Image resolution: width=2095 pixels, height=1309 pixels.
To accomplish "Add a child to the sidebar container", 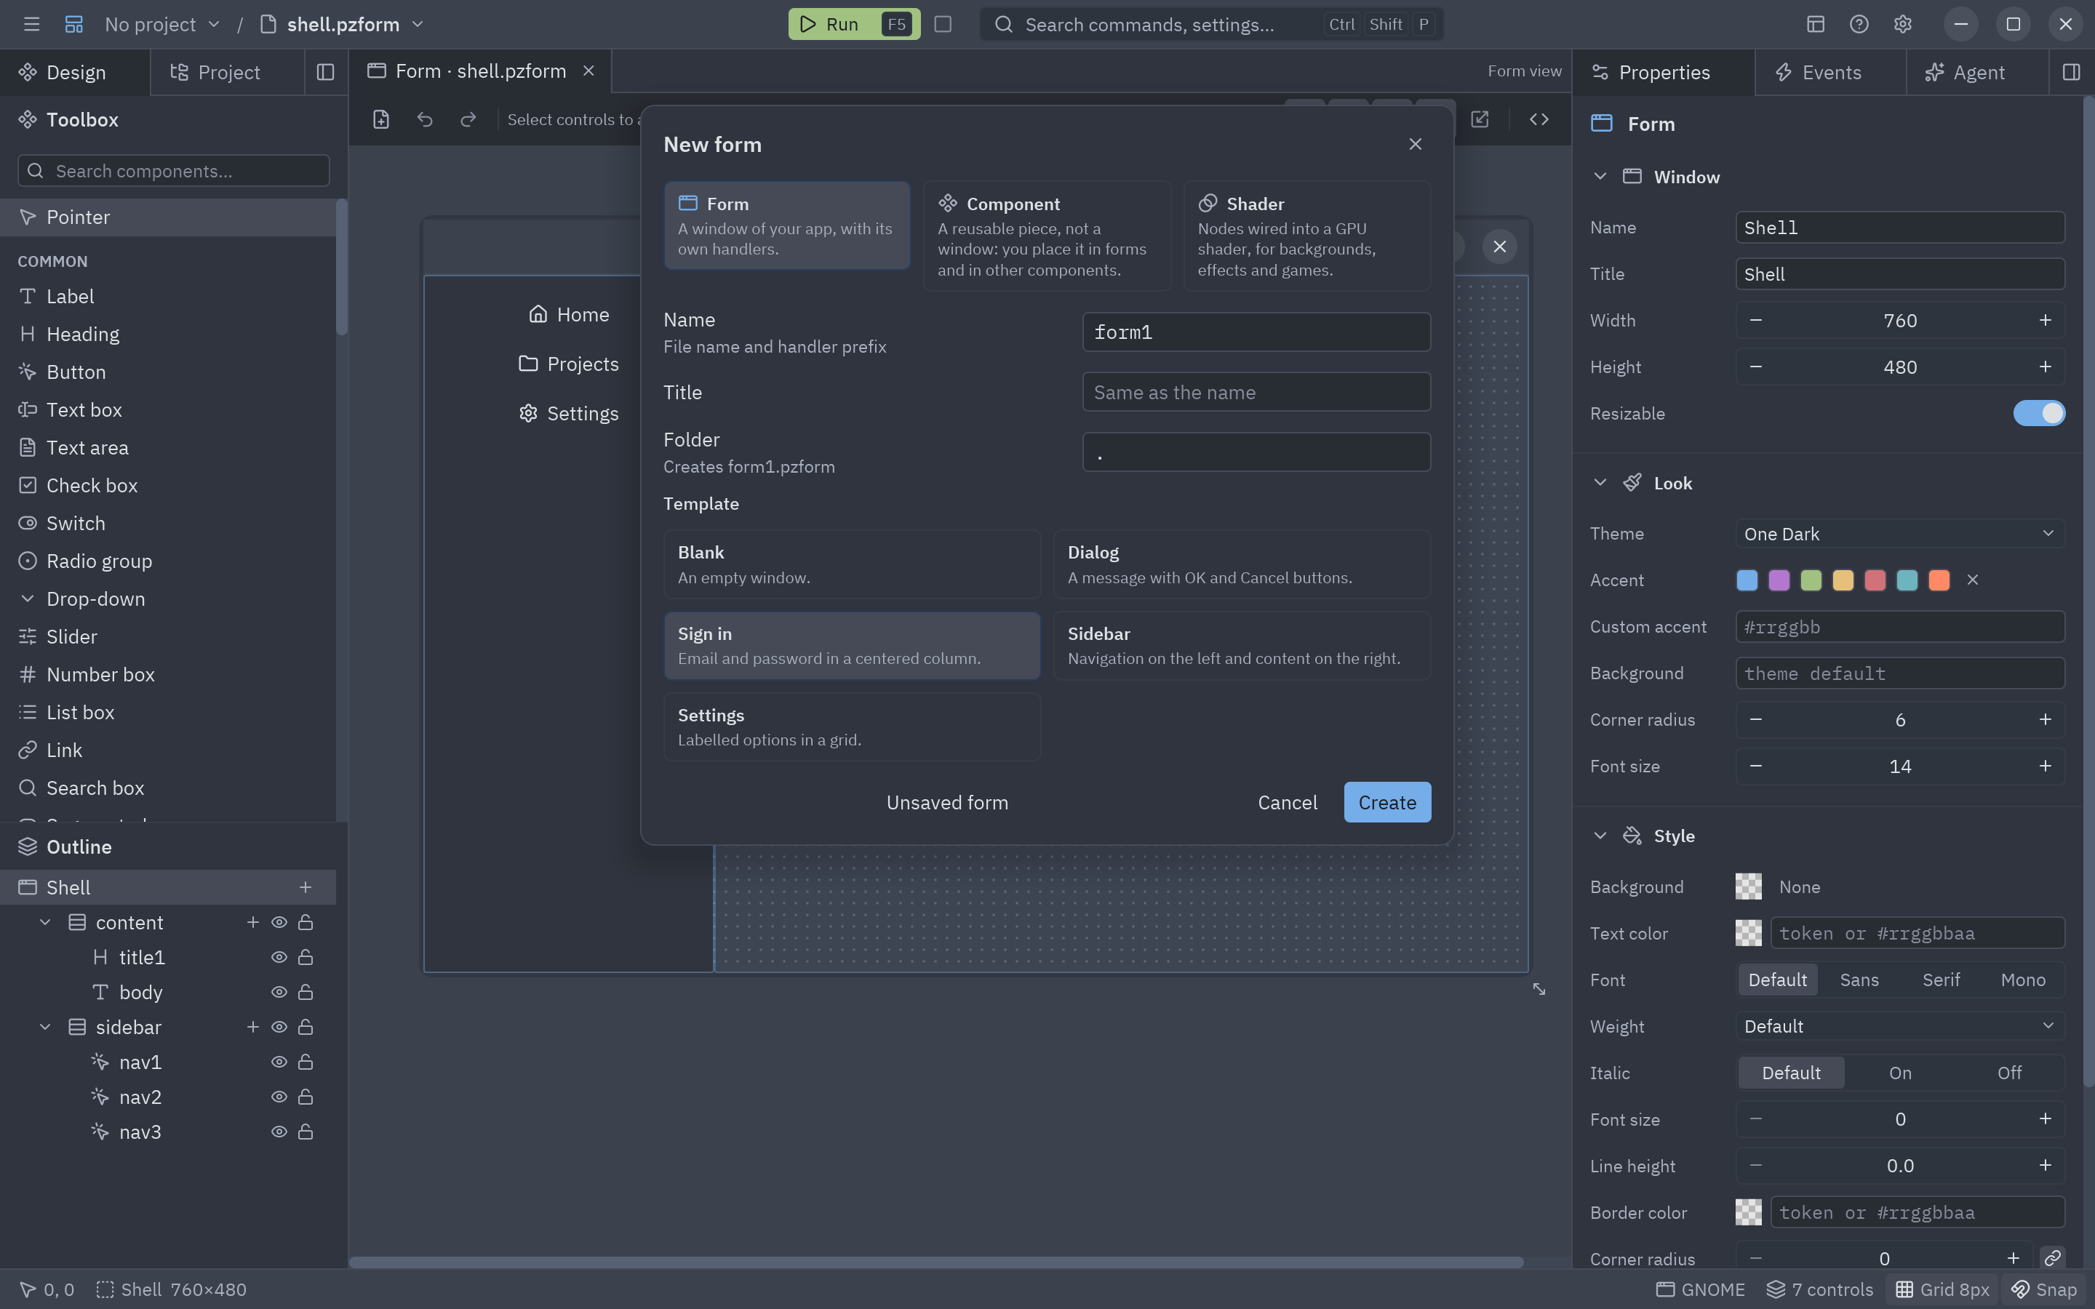I will (x=253, y=1027).
